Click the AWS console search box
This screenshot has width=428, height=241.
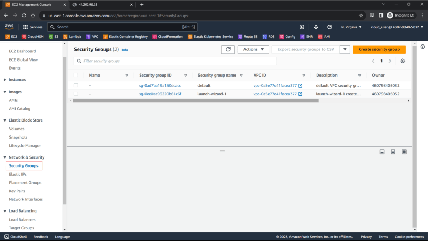pos(123,27)
